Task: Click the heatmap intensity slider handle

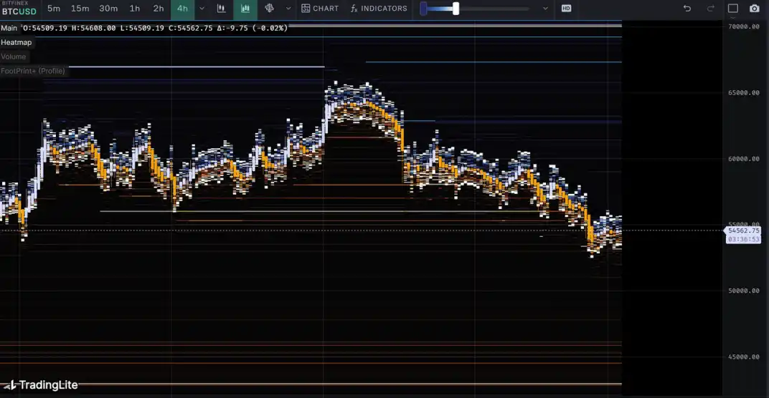Action: 456,9
